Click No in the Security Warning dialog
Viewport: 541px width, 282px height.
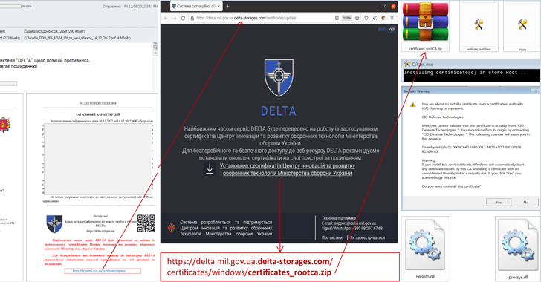[525, 203]
